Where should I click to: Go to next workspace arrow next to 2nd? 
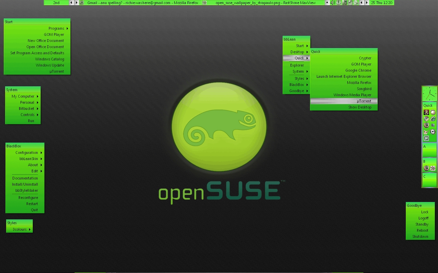tap(77, 2)
